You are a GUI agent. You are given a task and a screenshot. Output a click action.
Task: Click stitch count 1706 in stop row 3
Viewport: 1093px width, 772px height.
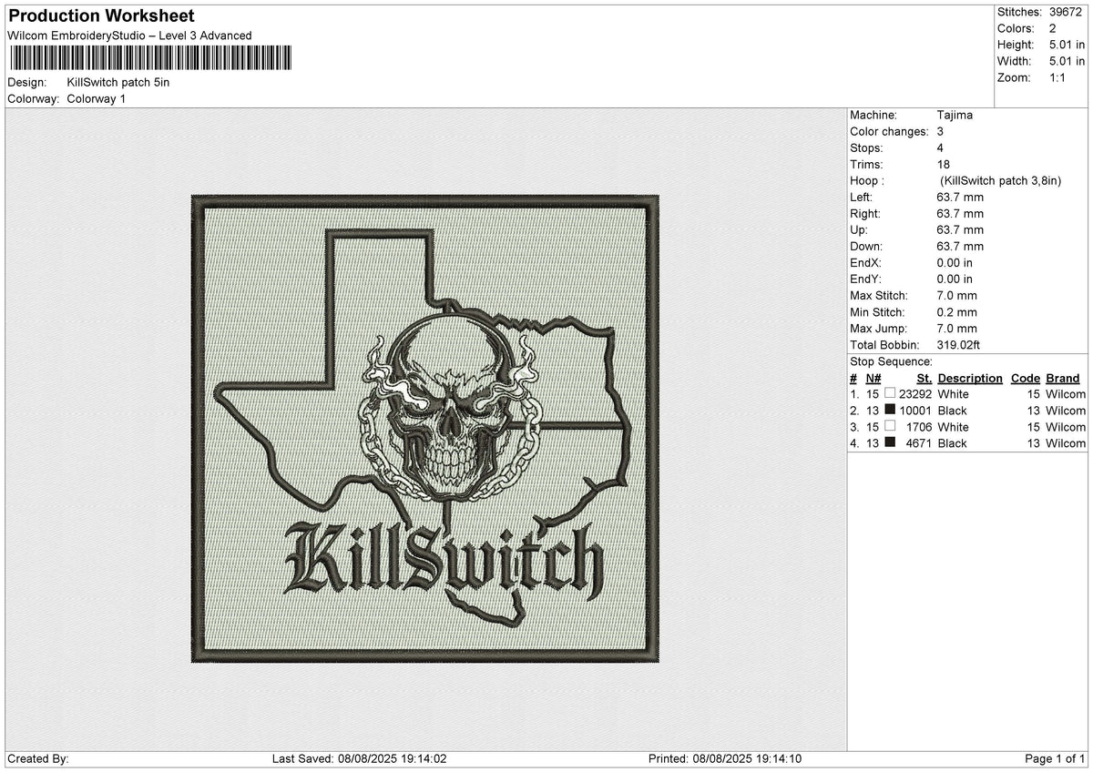pyautogui.click(x=918, y=427)
